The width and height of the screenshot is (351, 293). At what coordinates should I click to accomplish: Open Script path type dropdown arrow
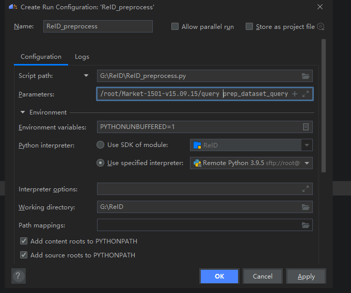click(x=86, y=76)
